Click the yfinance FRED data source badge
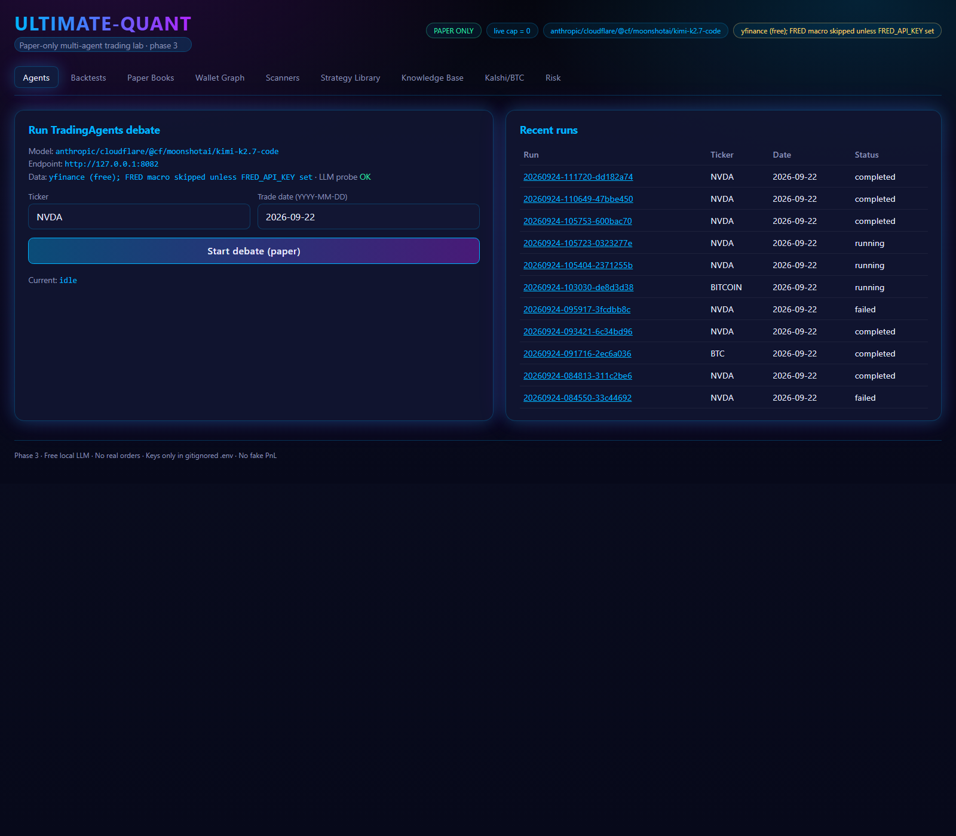This screenshot has width=956, height=836. [x=837, y=30]
